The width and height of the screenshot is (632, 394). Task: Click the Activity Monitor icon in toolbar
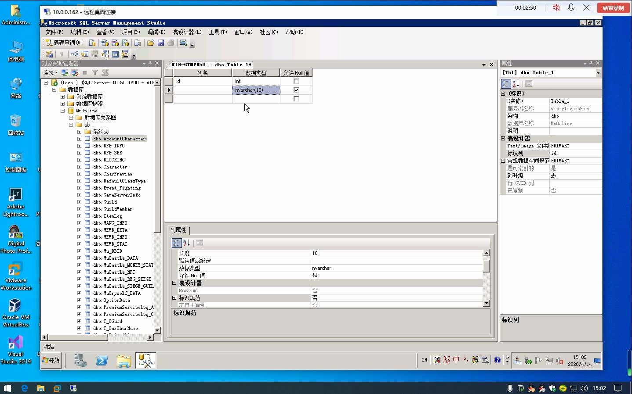(x=184, y=43)
